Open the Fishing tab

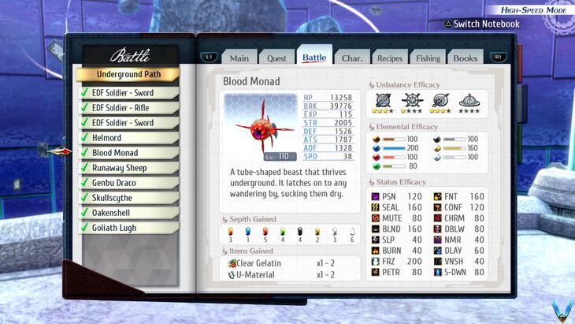(x=428, y=58)
